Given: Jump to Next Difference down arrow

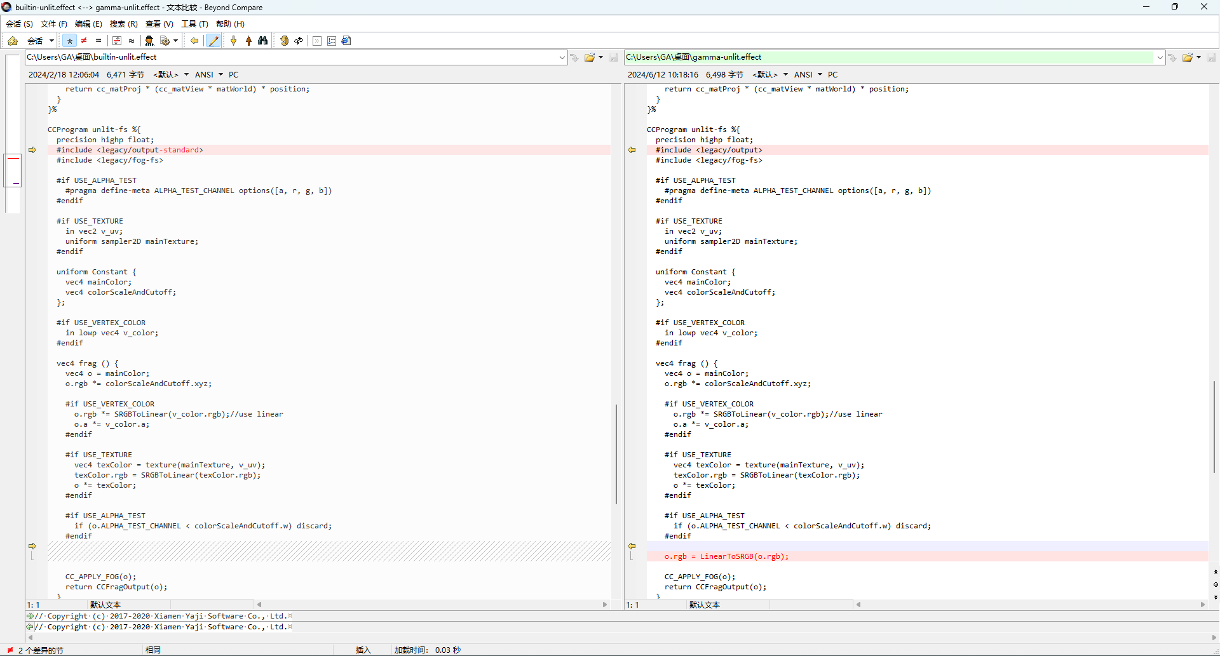Looking at the screenshot, I should (x=234, y=41).
